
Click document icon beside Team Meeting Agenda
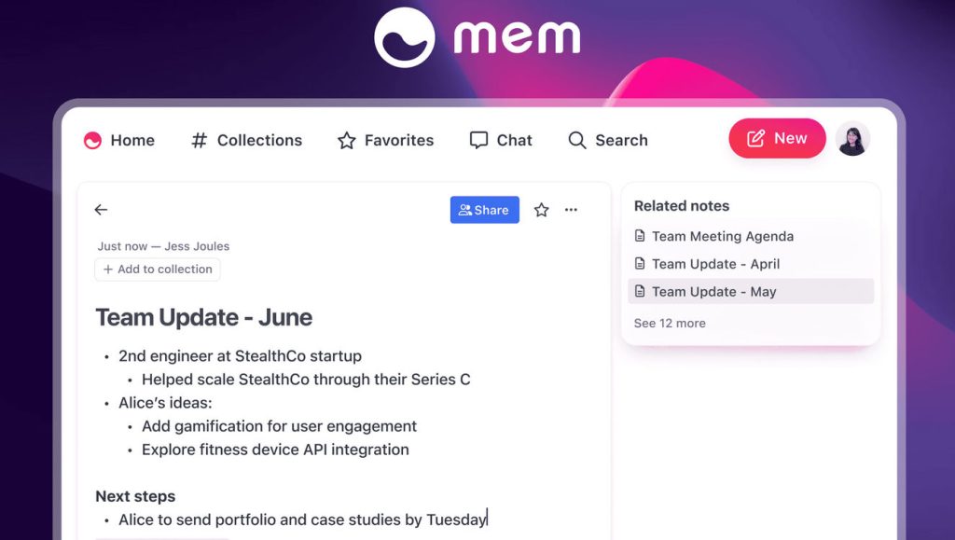(640, 236)
